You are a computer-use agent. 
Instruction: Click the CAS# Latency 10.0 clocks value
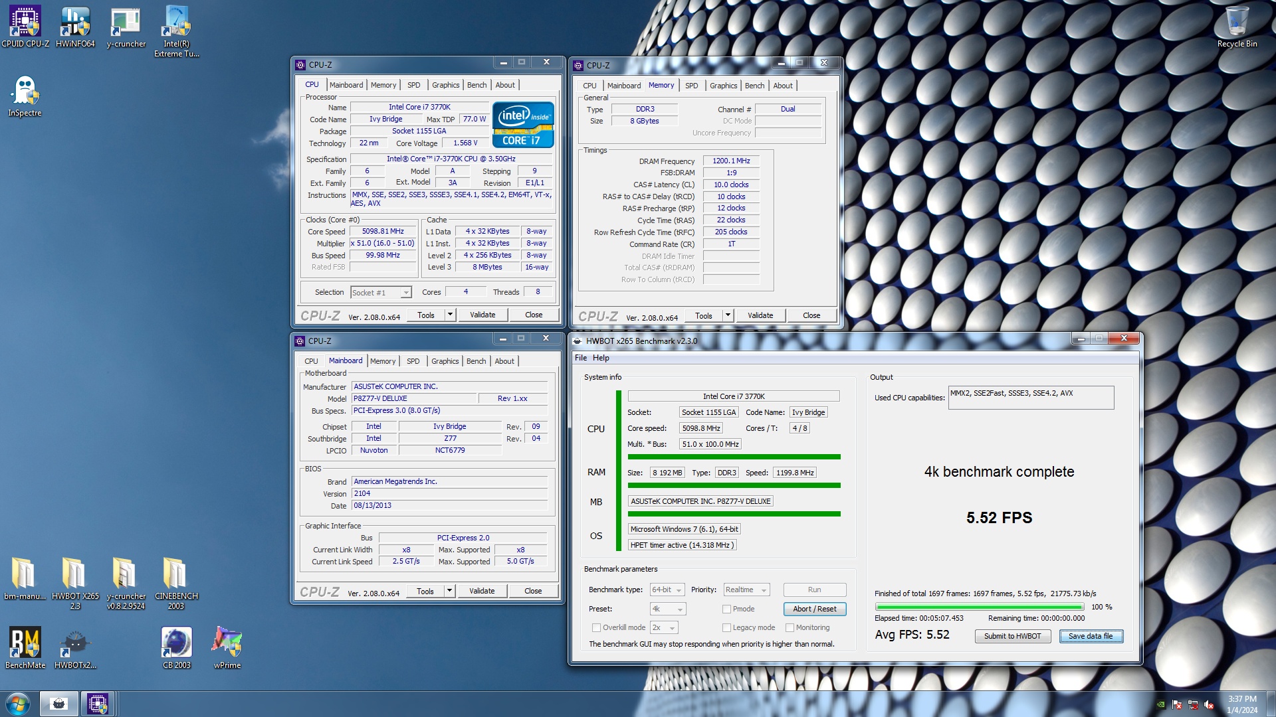click(731, 185)
